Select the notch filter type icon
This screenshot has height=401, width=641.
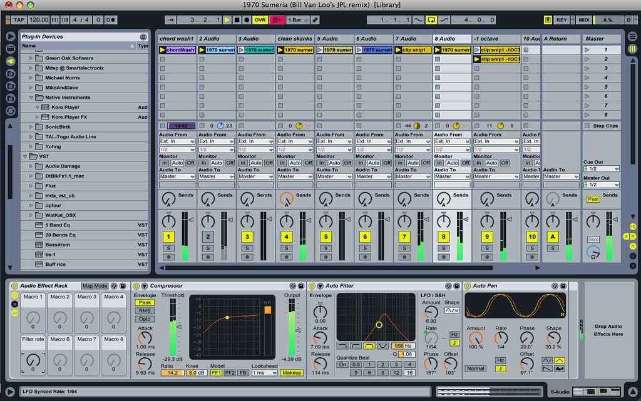point(382,346)
